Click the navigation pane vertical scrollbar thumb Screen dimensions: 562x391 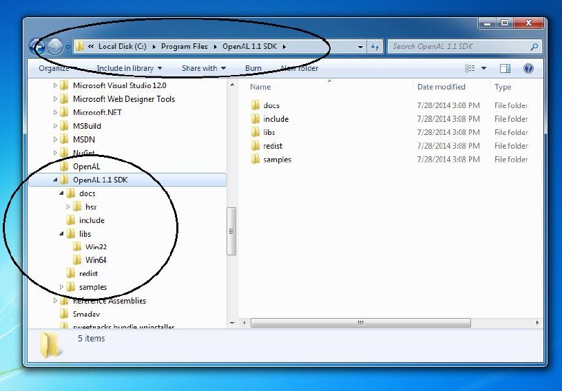click(x=231, y=231)
